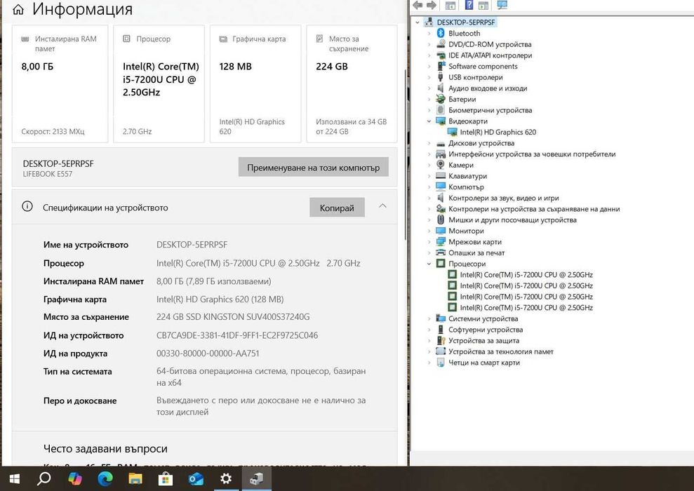Select Контролери за звук, видео и игри
The height and width of the screenshot is (491, 694).
click(x=503, y=198)
